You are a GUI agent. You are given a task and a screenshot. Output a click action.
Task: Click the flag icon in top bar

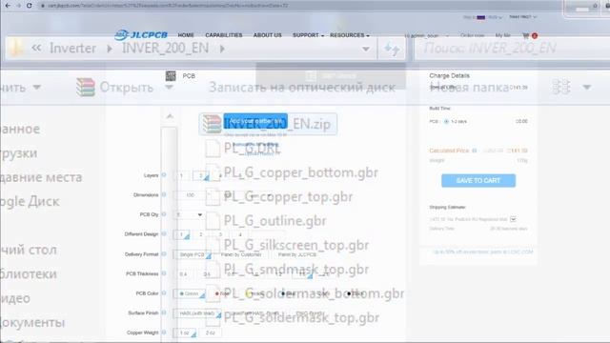pos(480,17)
